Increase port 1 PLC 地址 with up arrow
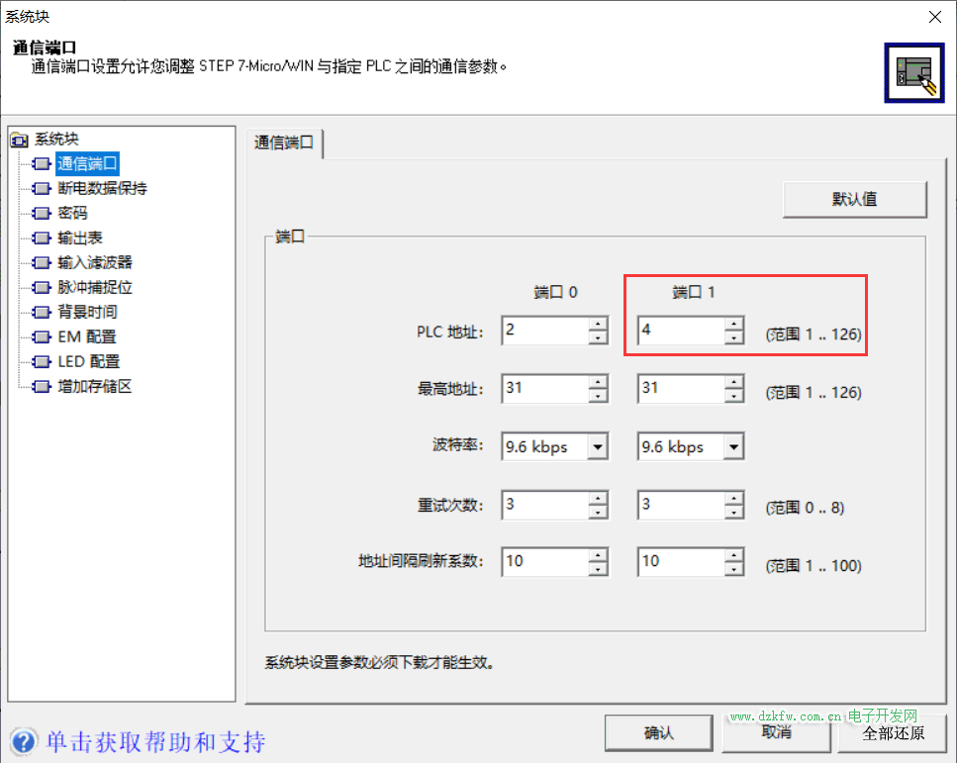The height and width of the screenshot is (763, 957). [733, 324]
